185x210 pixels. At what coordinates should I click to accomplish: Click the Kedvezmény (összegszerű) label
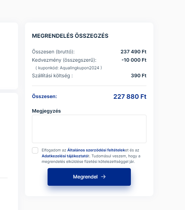64,60
